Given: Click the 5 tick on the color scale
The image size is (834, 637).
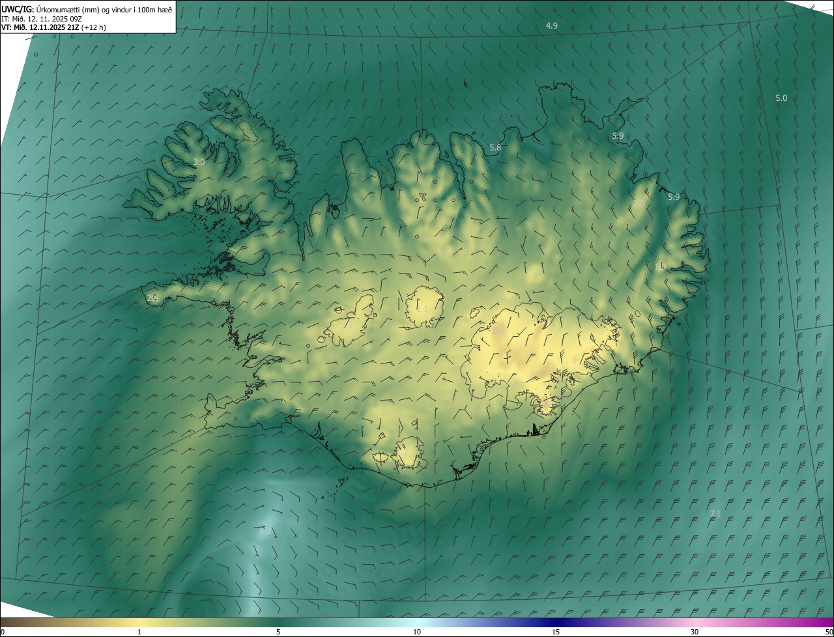Looking at the screenshot, I should 278,632.
